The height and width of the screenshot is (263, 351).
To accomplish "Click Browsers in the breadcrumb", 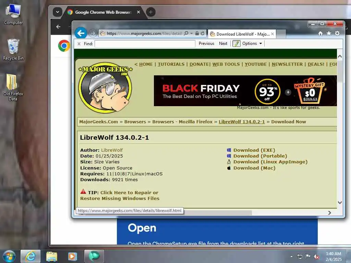I will click(x=135, y=122).
